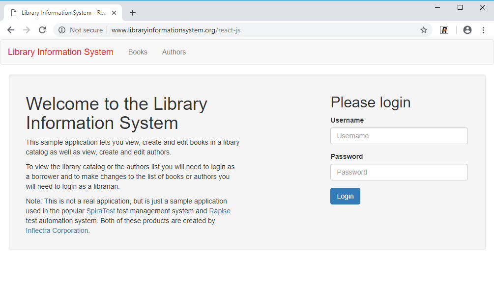Bookmark this page with the star icon
This screenshot has height=304, width=494.
(423, 30)
